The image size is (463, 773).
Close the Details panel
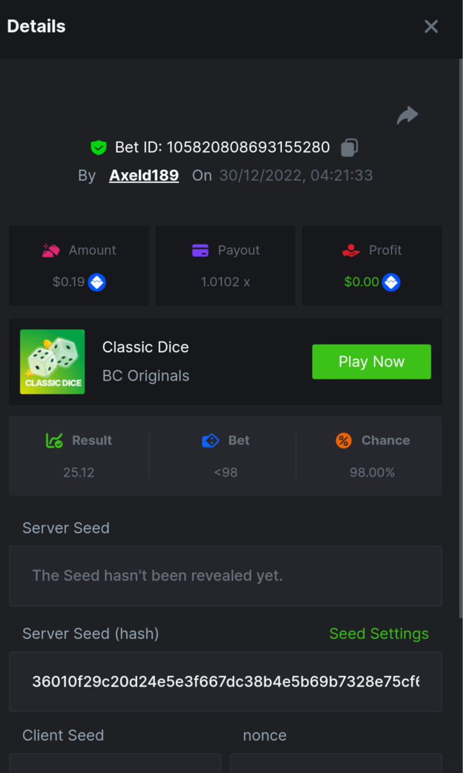point(431,26)
